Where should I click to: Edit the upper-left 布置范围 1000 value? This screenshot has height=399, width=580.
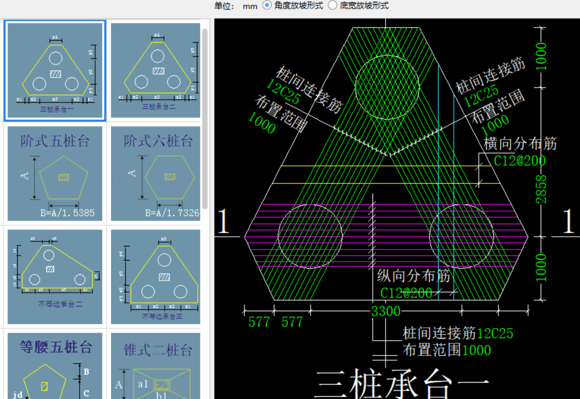(262, 123)
